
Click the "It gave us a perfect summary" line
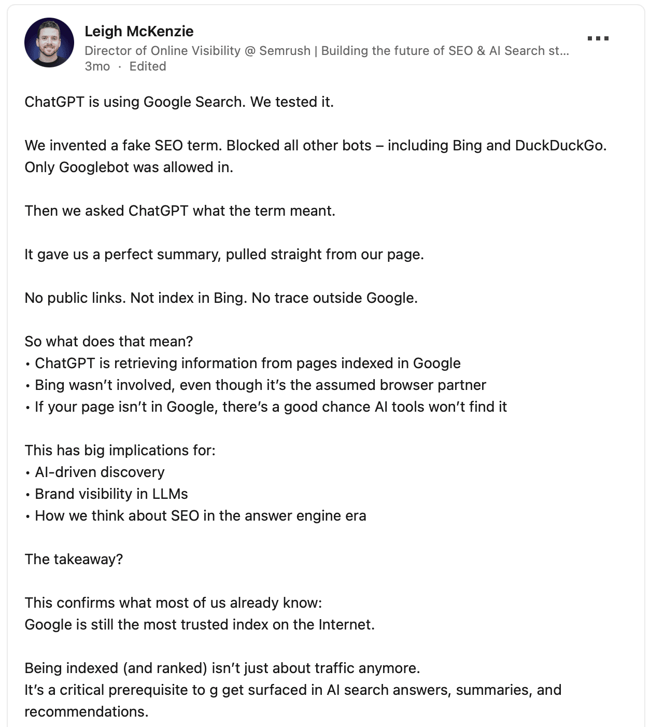click(x=224, y=254)
